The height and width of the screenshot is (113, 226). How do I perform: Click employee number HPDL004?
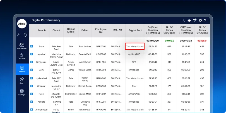tap(101, 70)
